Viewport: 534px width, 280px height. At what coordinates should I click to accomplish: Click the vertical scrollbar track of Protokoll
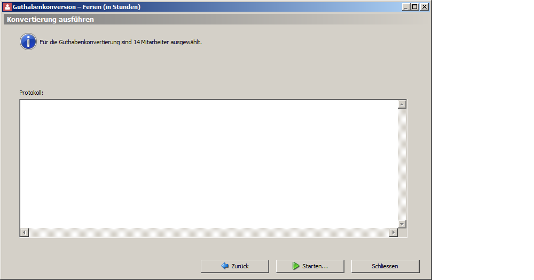coord(402,164)
